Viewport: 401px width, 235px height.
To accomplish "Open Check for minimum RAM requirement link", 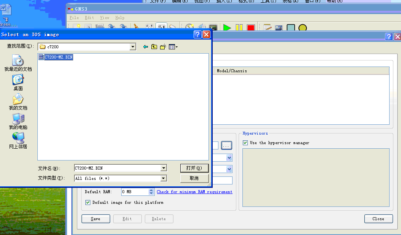I will 194,192.
